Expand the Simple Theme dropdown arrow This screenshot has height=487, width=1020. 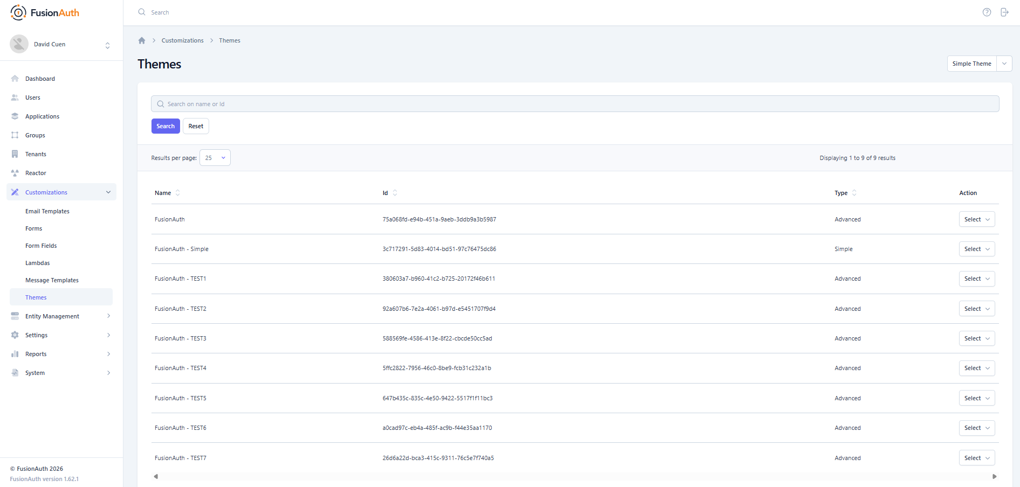click(1004, 64)
